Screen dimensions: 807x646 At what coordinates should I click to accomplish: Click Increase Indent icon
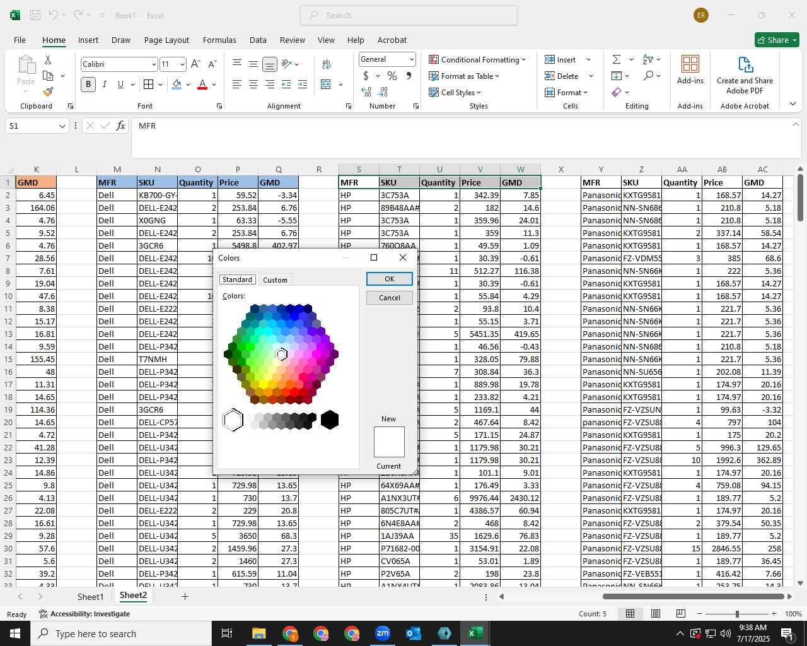click(303, 84)
